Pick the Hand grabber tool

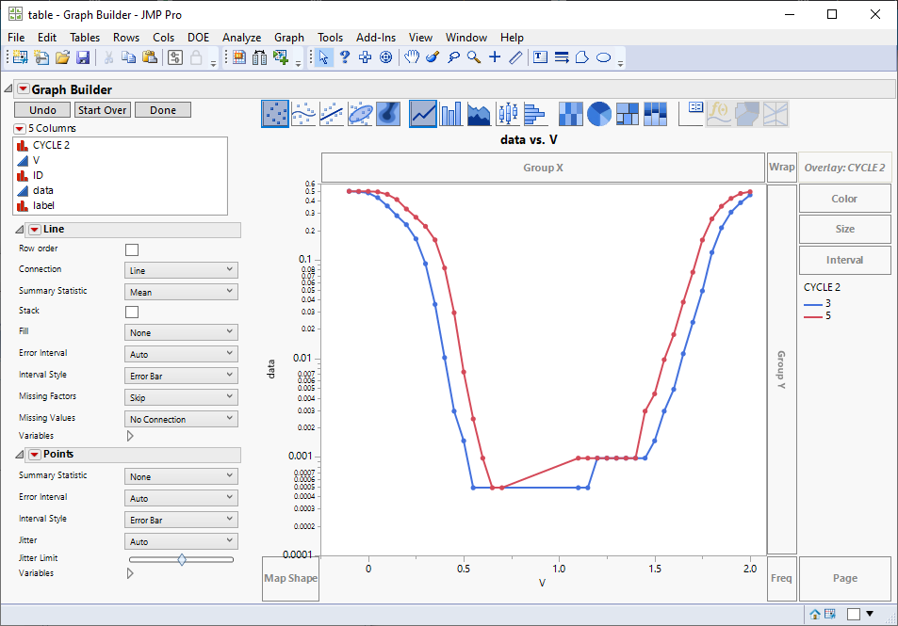[x=411, y=57]
